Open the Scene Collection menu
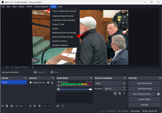The width and height of the screenshot is (162, 113). [42, 7]
